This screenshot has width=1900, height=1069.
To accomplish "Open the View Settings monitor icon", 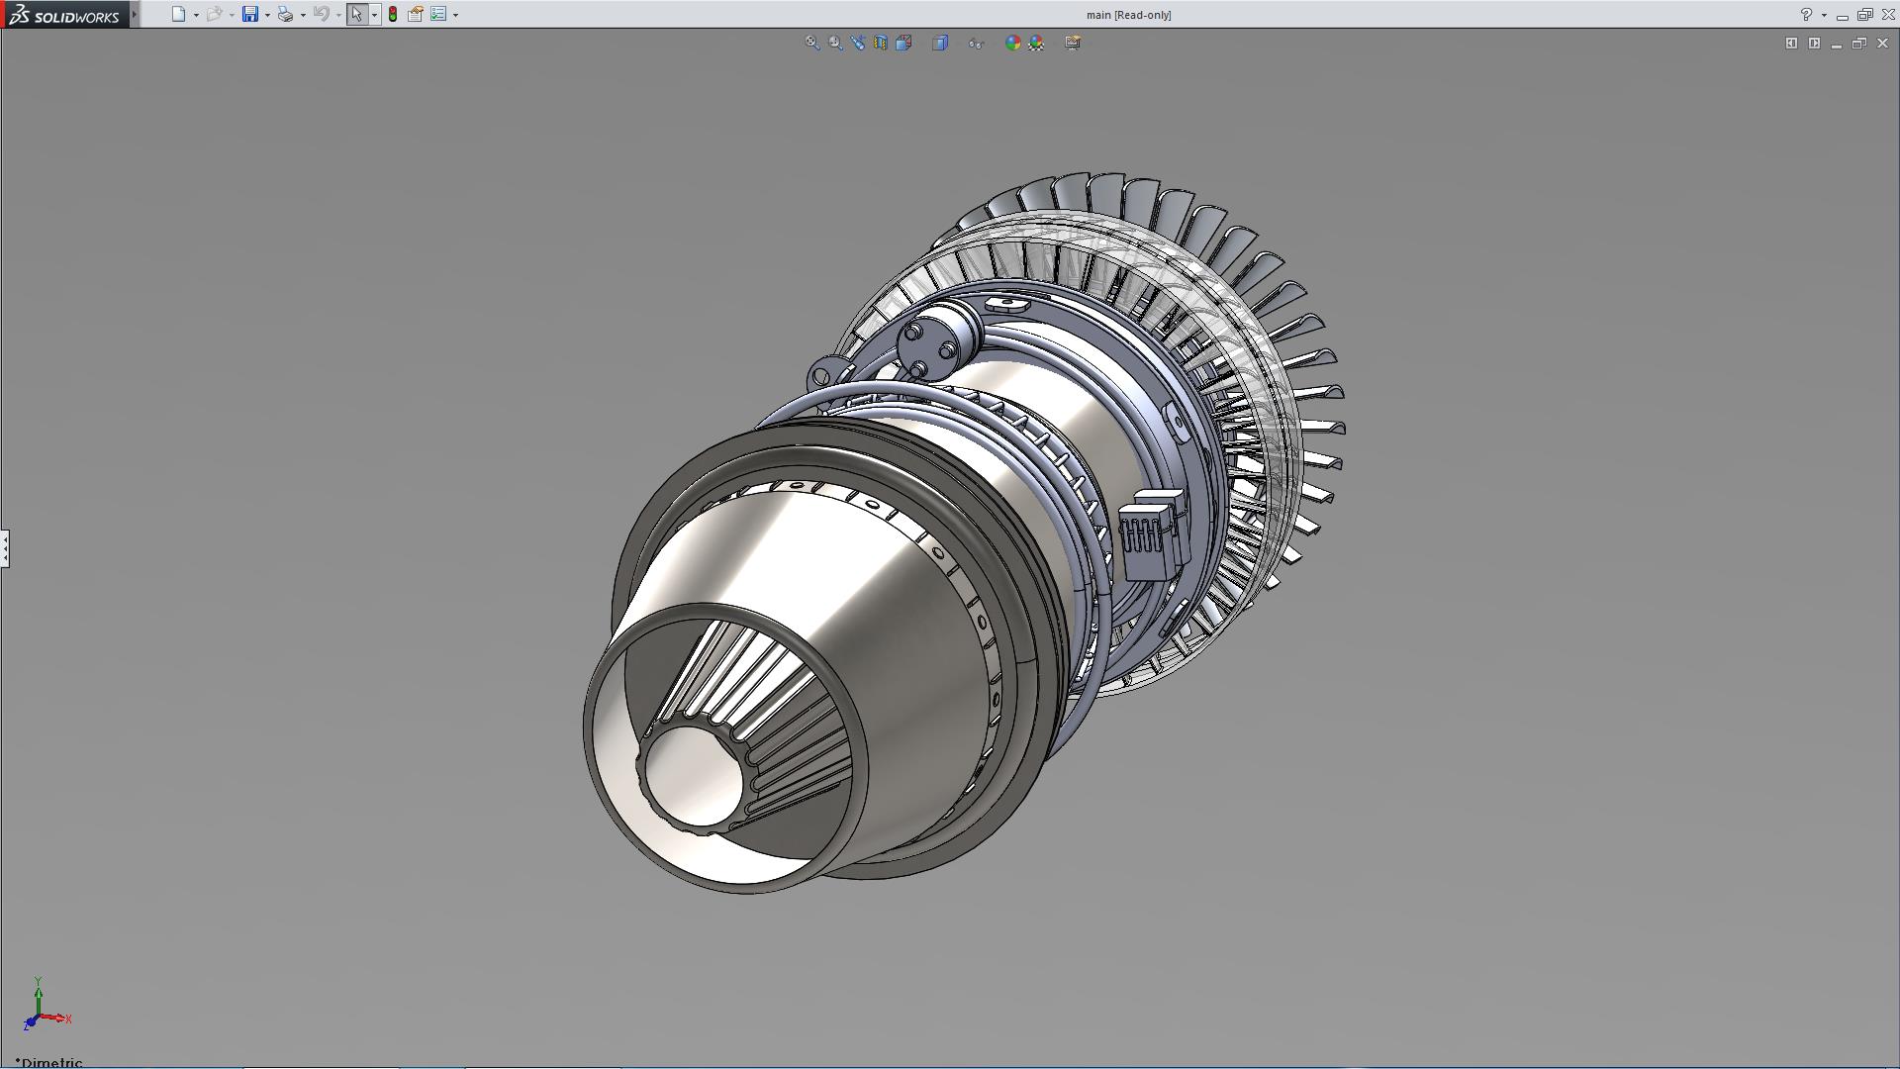I will tap(1073, 43).
